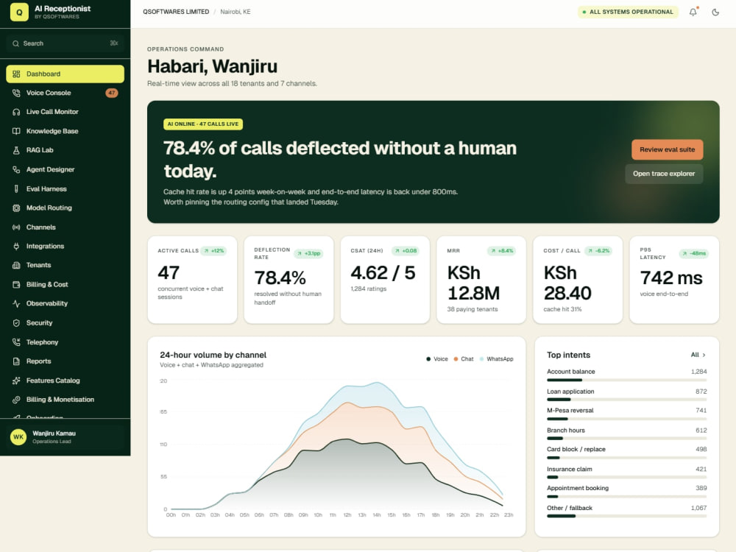Click the KSh 28.40 cost value

click(x=567, y=283)
